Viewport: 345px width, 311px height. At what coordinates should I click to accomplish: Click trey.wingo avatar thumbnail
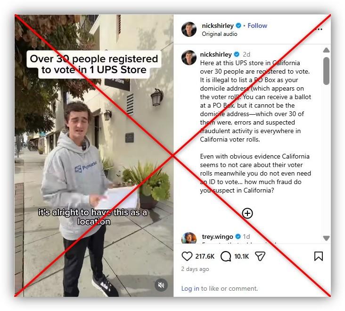click(x=189, y=238)
